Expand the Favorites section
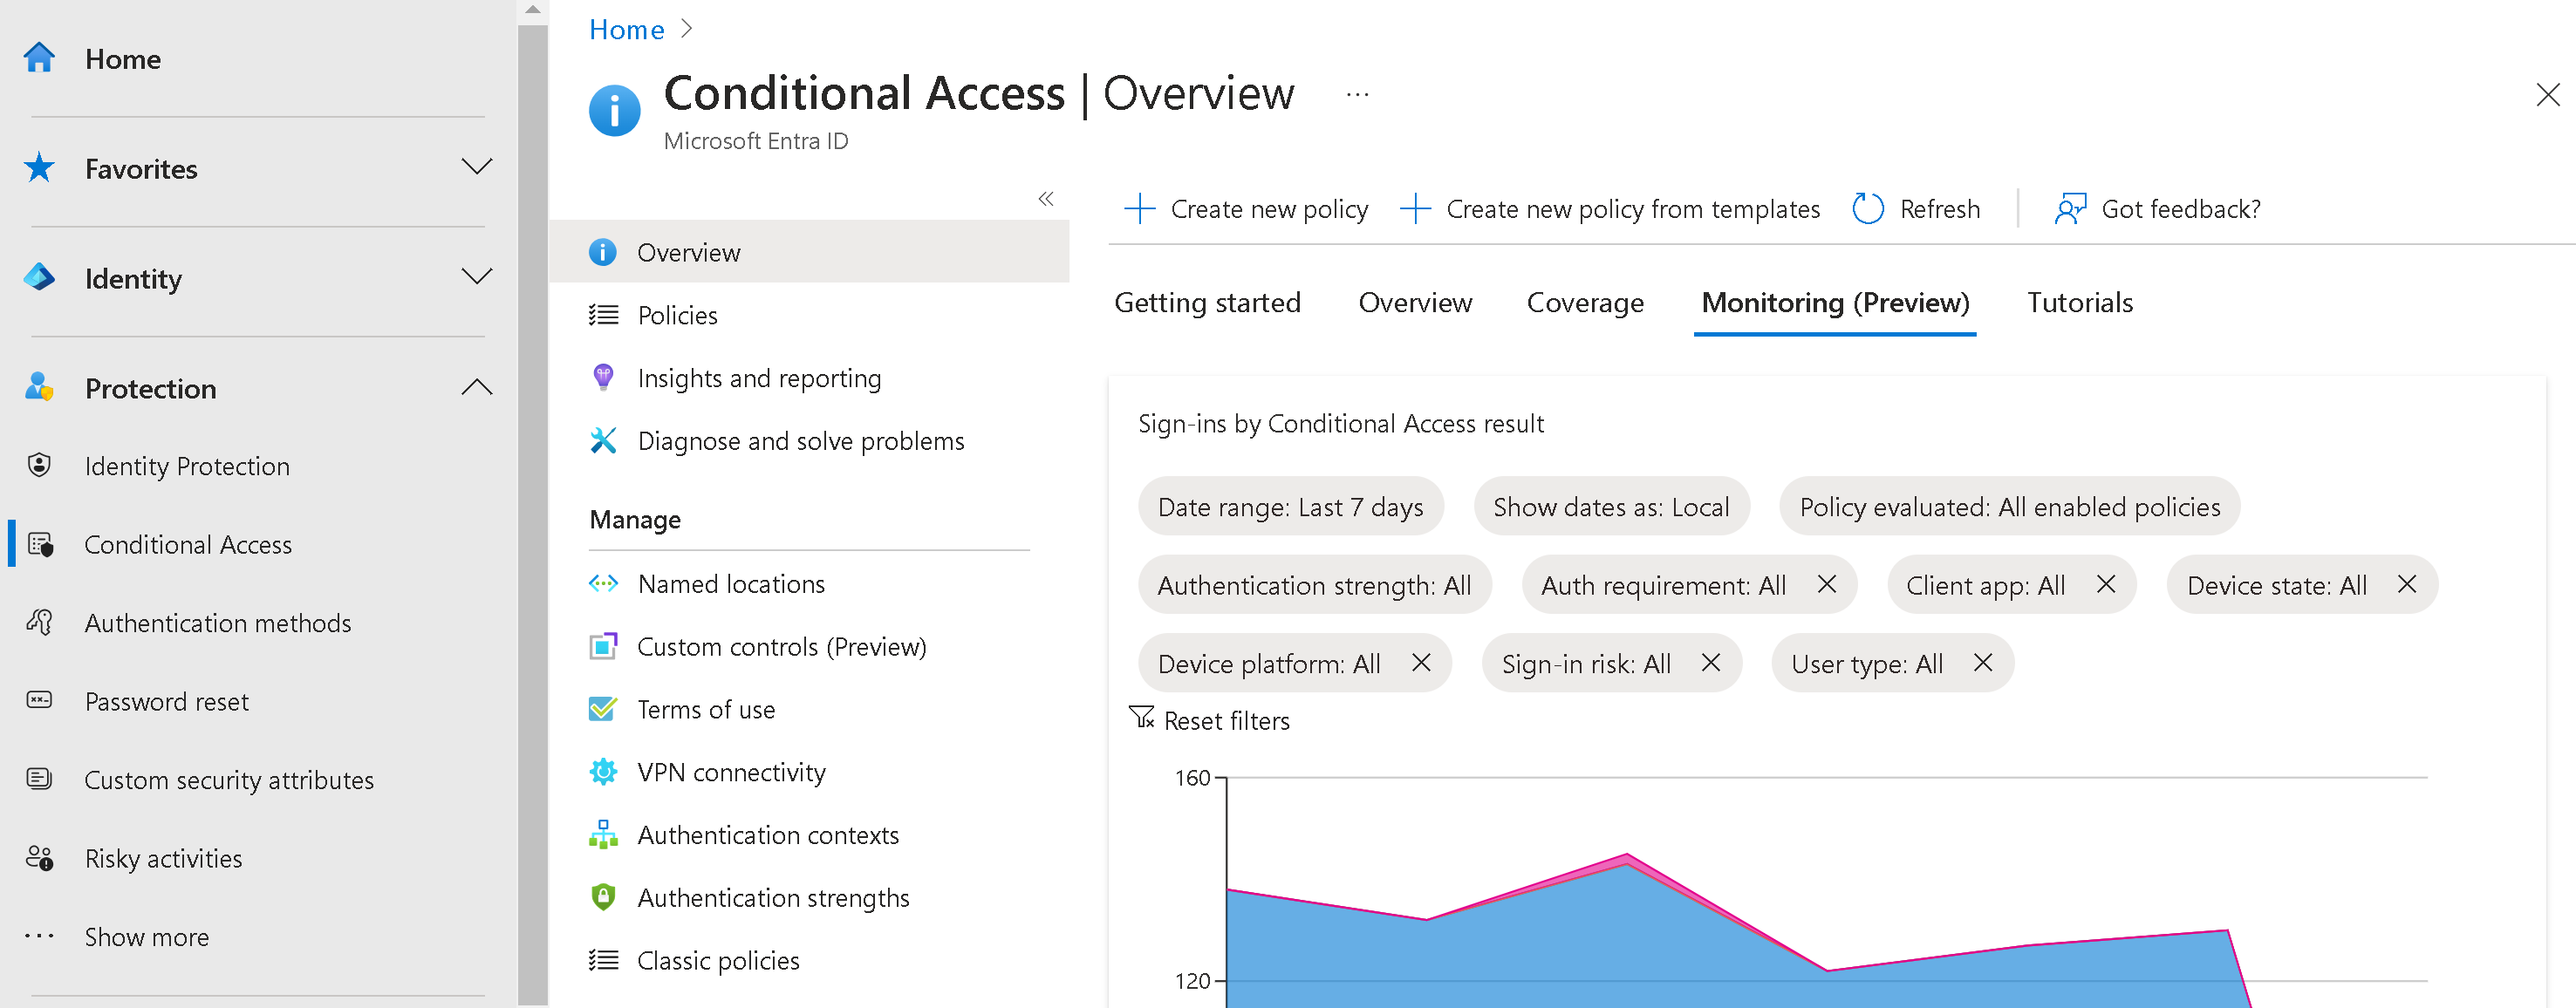This screenshot has height=1008, width=2576. (x=476, y=167)
